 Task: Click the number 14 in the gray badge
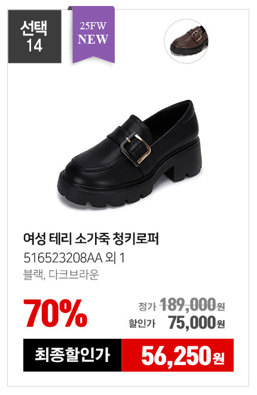[x=34, y=45]
